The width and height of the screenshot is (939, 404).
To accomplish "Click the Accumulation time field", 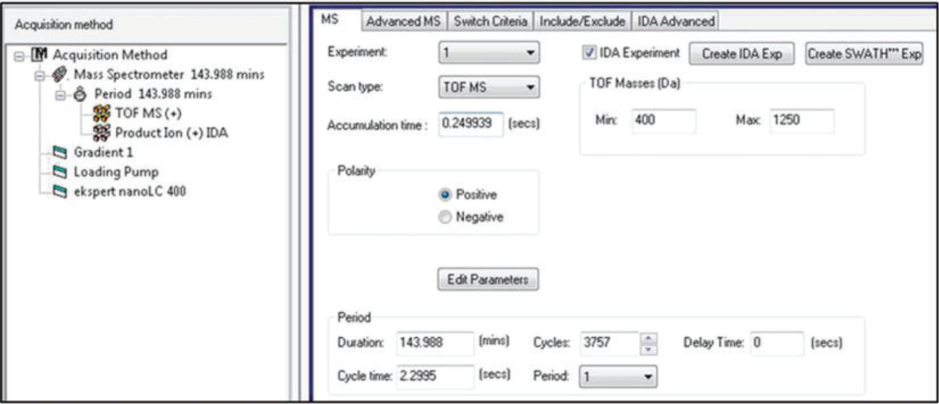I will (471, 124).
